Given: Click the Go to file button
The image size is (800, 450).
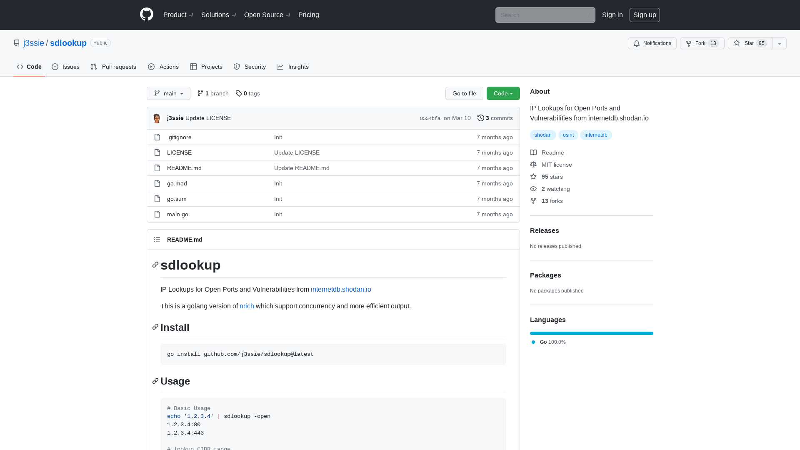Looking at the screenshot, I should 464,93.
